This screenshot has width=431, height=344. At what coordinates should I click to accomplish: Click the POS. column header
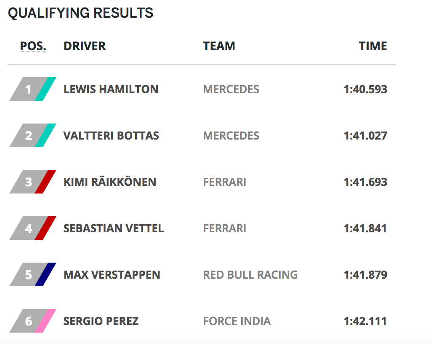pos(33,46)
